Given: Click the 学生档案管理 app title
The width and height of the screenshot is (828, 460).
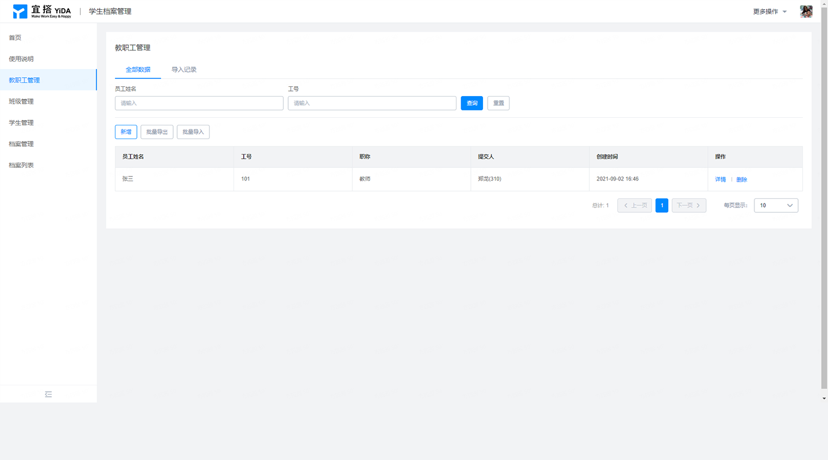Looking at the screenshot, I should pos(110,11).
